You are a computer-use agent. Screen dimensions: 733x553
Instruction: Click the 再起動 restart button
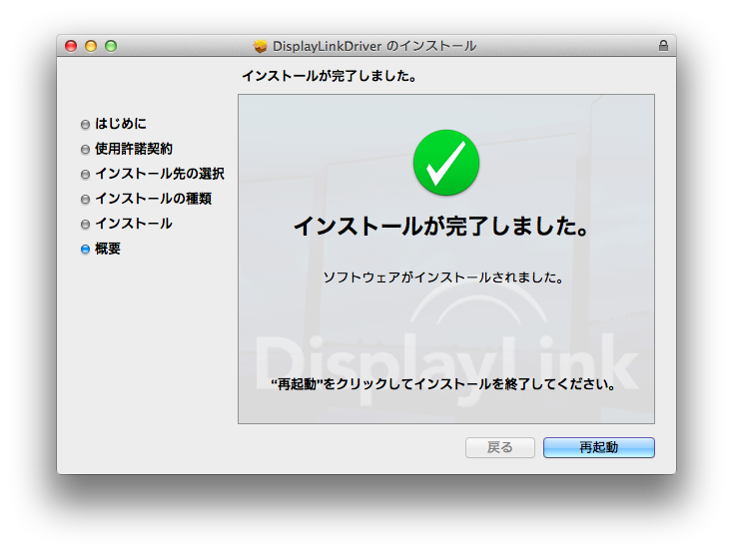[599, 447]
